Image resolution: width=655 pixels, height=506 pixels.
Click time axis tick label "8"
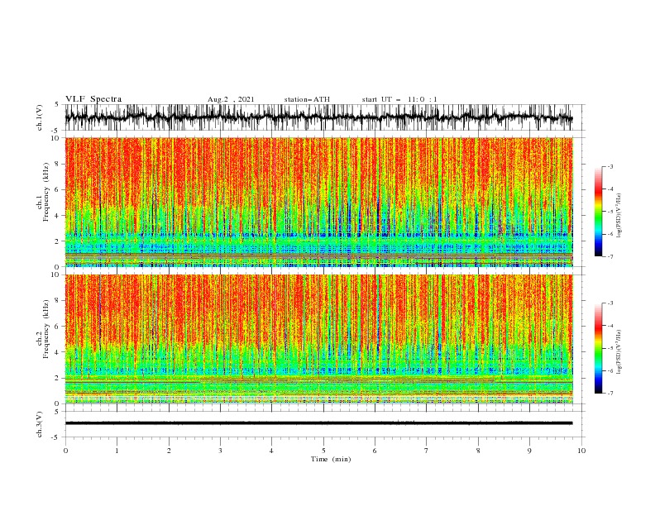478,451
